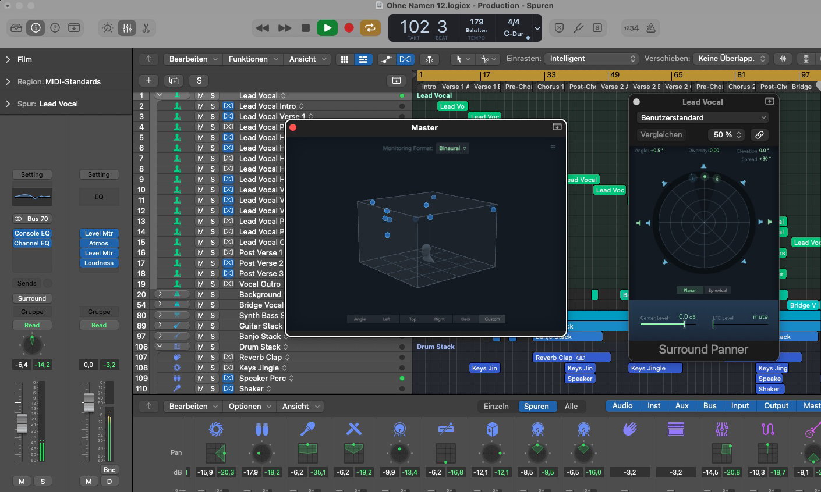Switch to the Spherical panner tab

pos(717,290)
